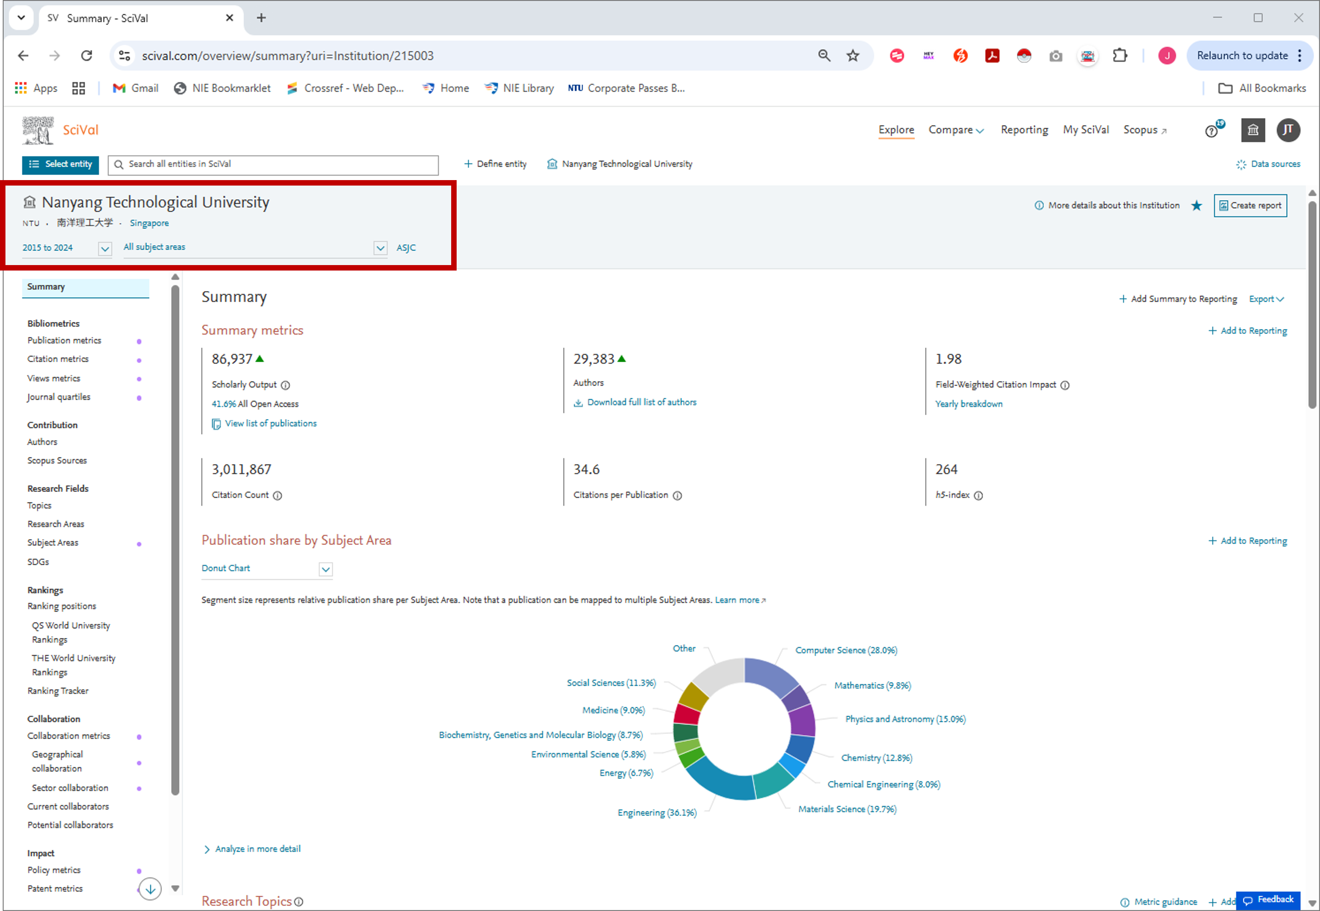The width and height of the screenshot is (1320, 911).
Task: Click the star to favorite this institution
Action: pos(1197,205)
